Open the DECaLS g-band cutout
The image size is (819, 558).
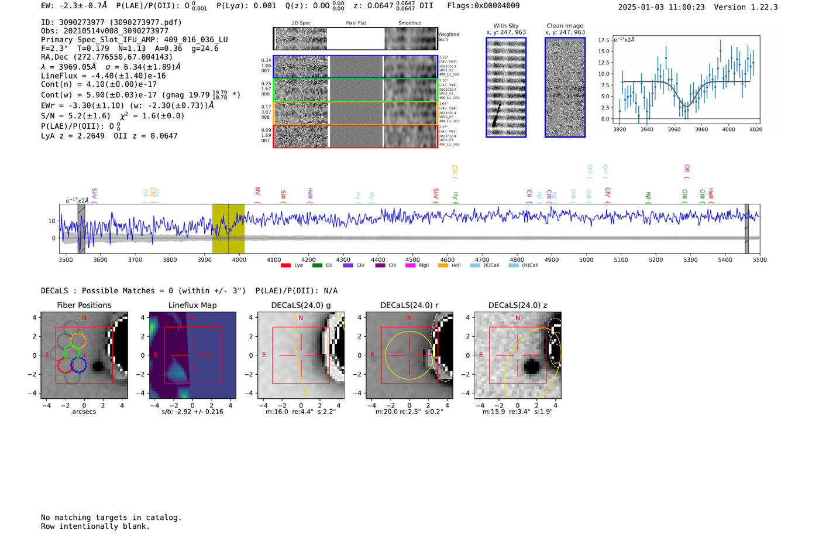point(301,355)
